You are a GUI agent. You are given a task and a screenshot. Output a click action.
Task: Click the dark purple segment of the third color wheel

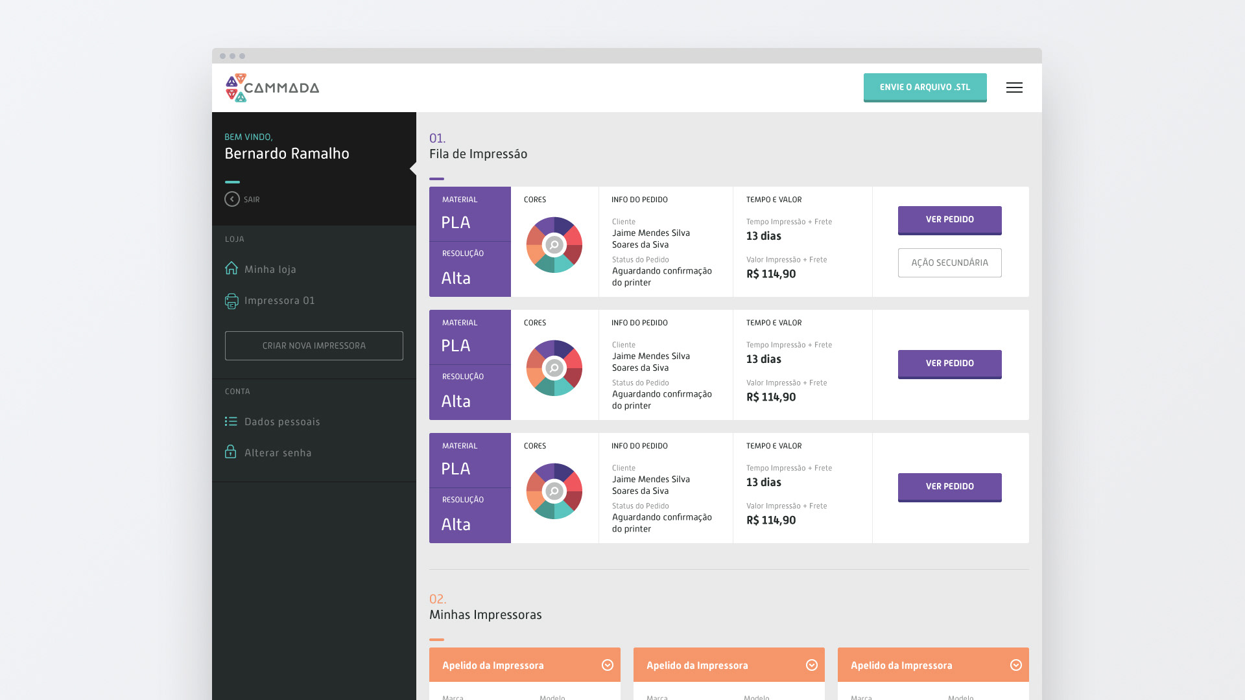562,472
